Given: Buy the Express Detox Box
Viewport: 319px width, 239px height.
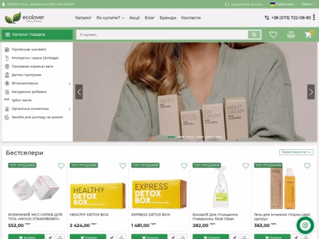Looking at the screenshot, I should click(x=150, y=237).
